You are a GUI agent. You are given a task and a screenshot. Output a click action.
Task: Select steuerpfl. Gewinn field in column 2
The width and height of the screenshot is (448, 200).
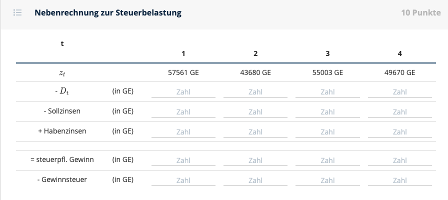(x=255, y=160)
